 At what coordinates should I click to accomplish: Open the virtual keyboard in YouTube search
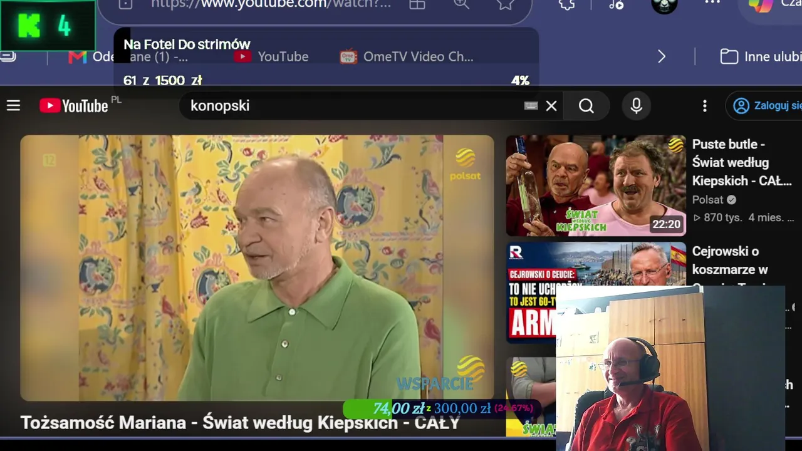531,106
